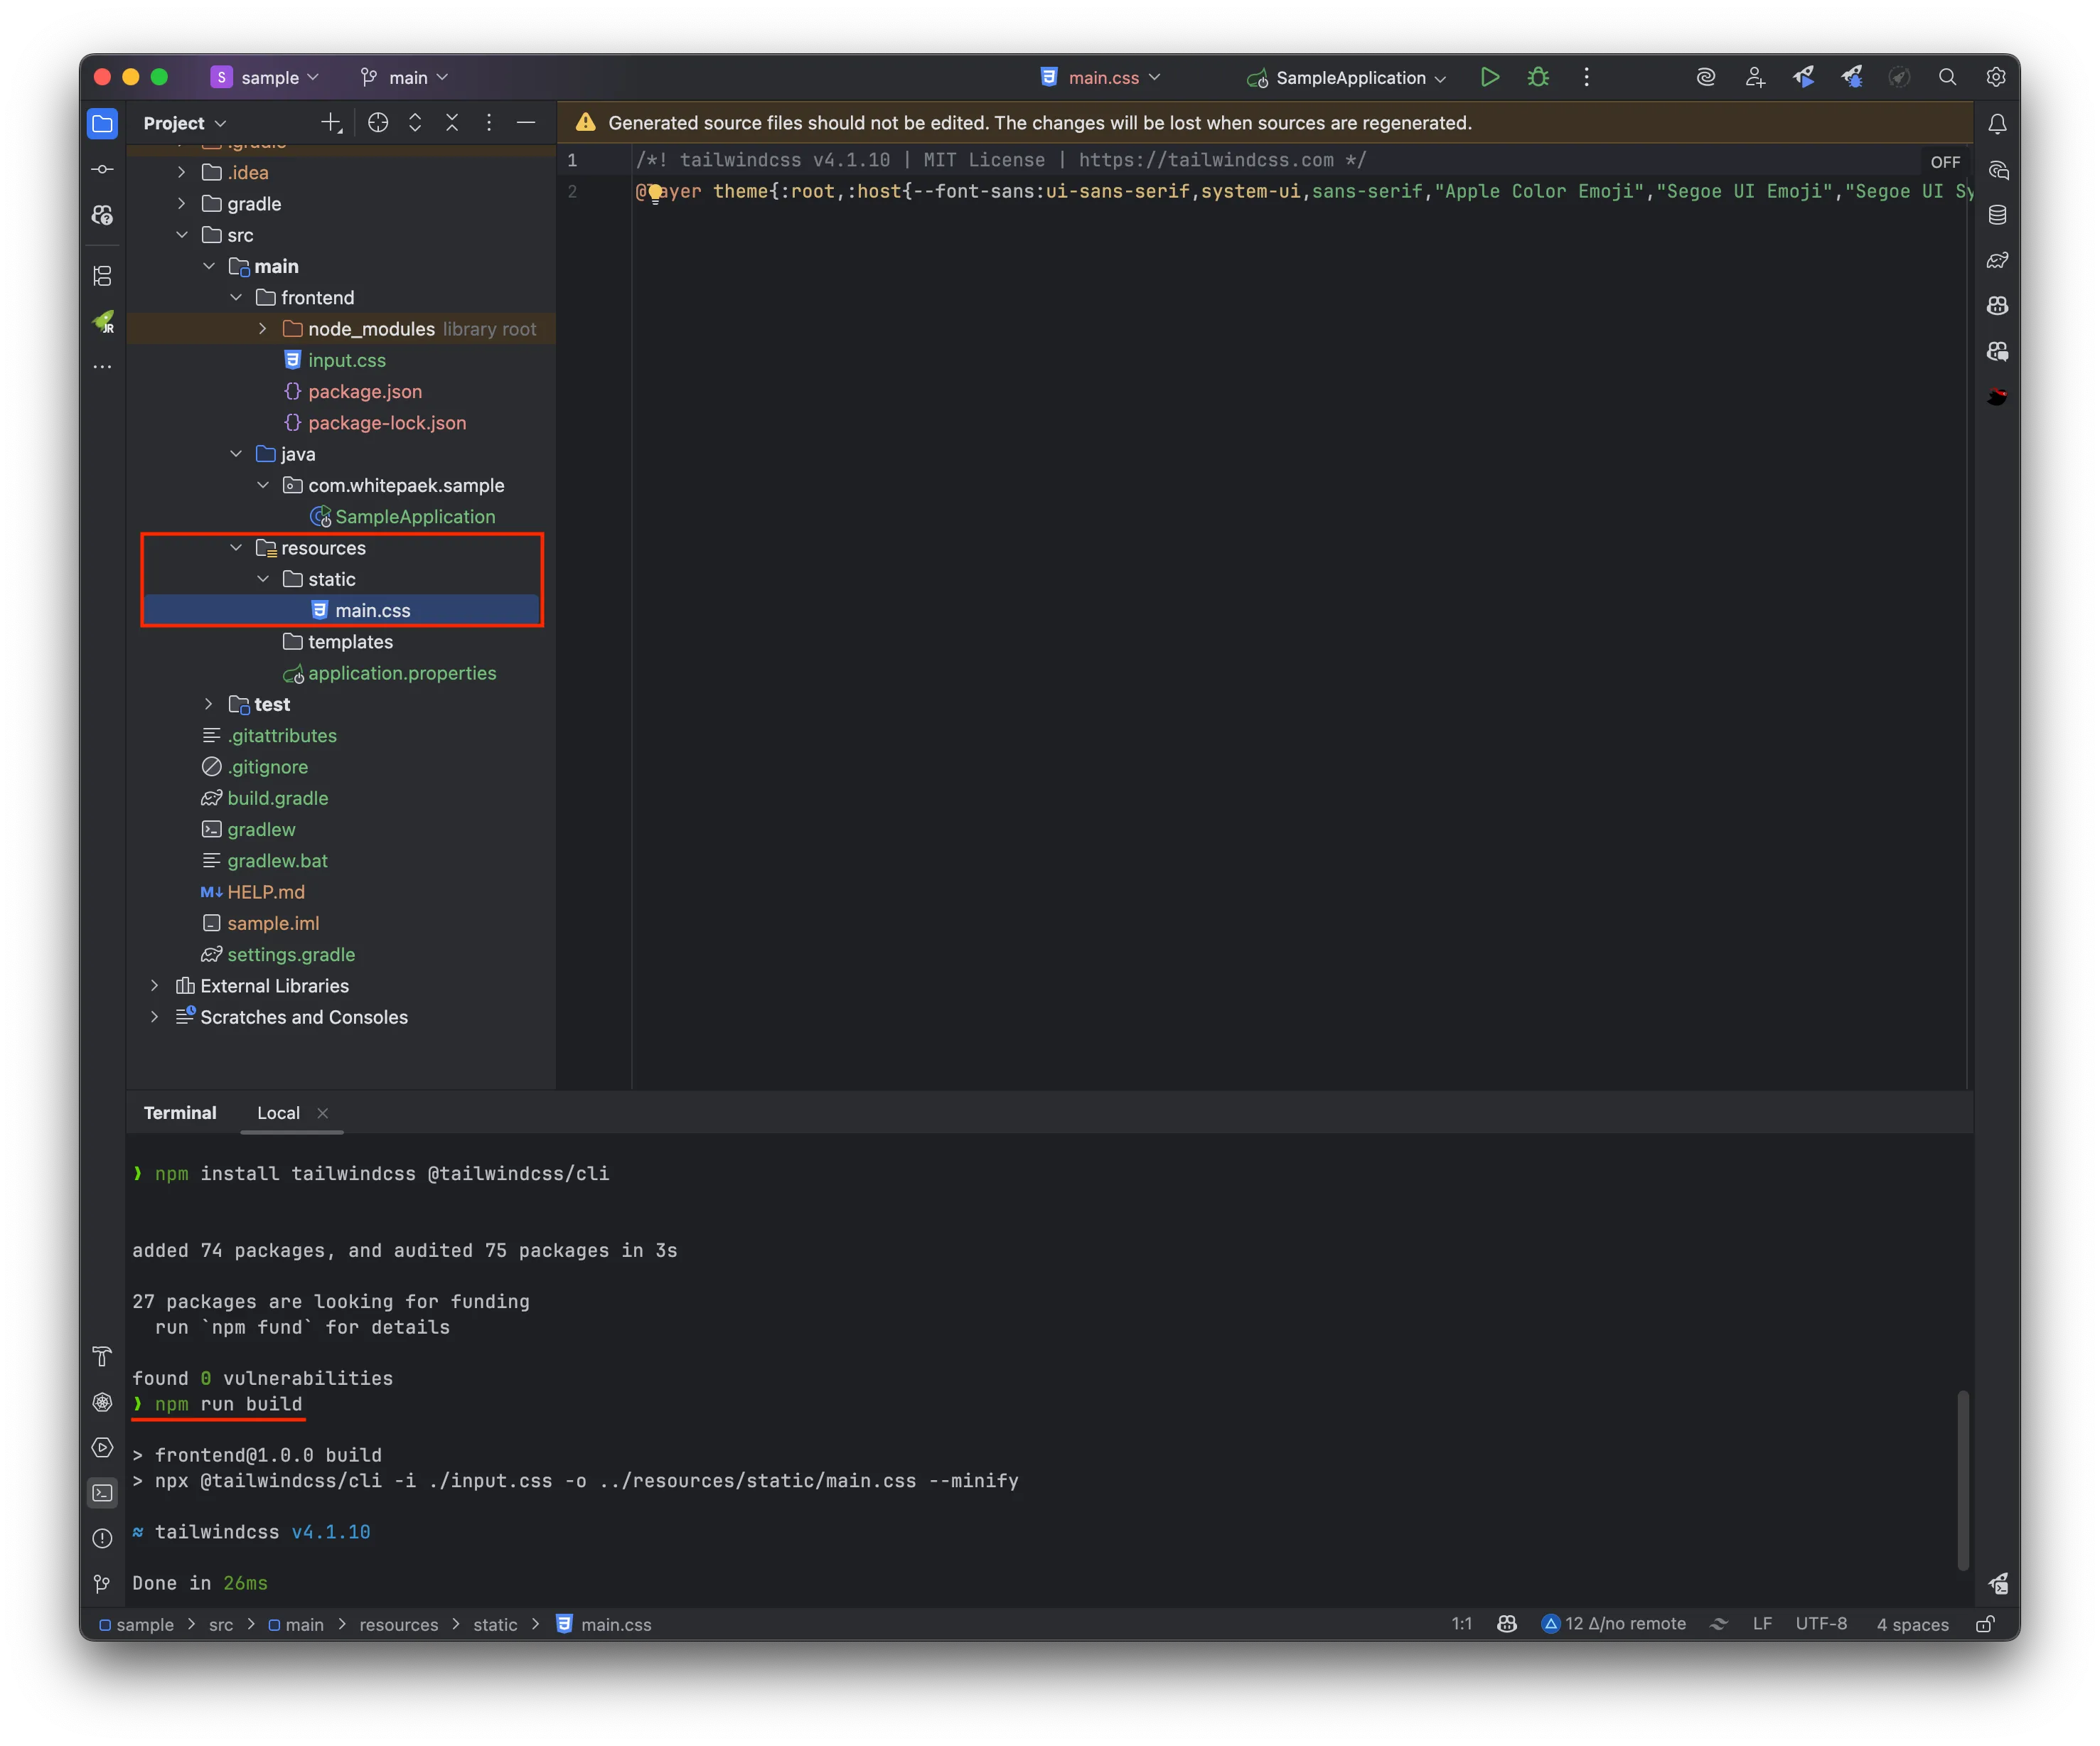
Task: Change the LF line separator
Action: coord(1762,1624)
